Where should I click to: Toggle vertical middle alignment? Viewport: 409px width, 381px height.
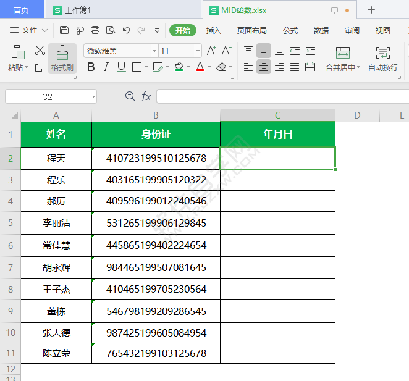coord(264,51)
